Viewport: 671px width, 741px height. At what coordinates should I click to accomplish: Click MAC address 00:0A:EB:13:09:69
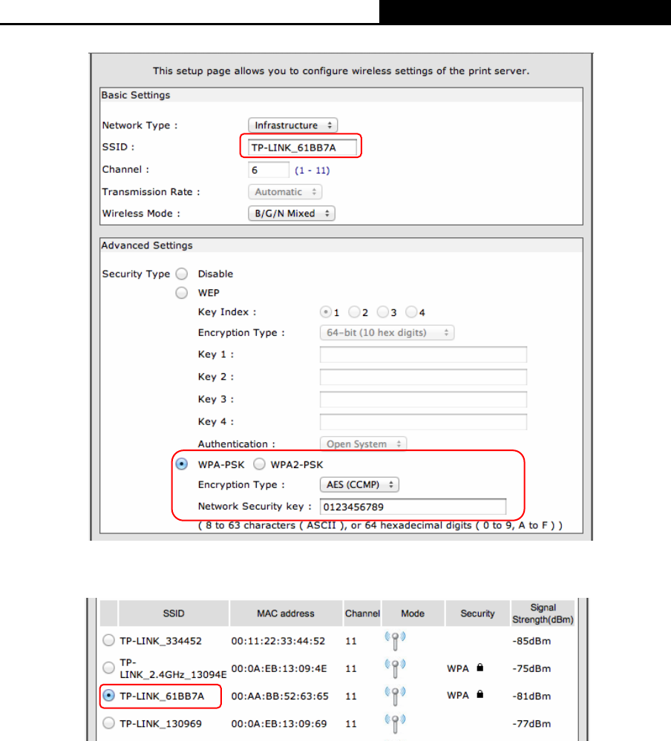[x=279, y=723]
